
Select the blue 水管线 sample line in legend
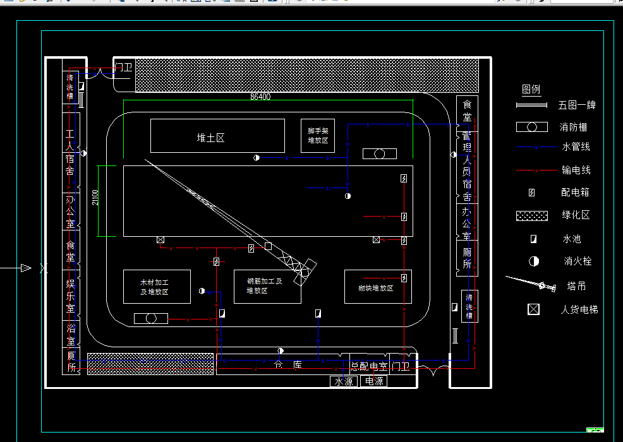537,147
